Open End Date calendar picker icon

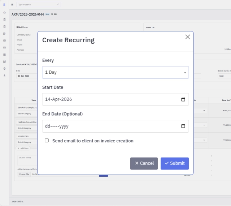point(183,126)
